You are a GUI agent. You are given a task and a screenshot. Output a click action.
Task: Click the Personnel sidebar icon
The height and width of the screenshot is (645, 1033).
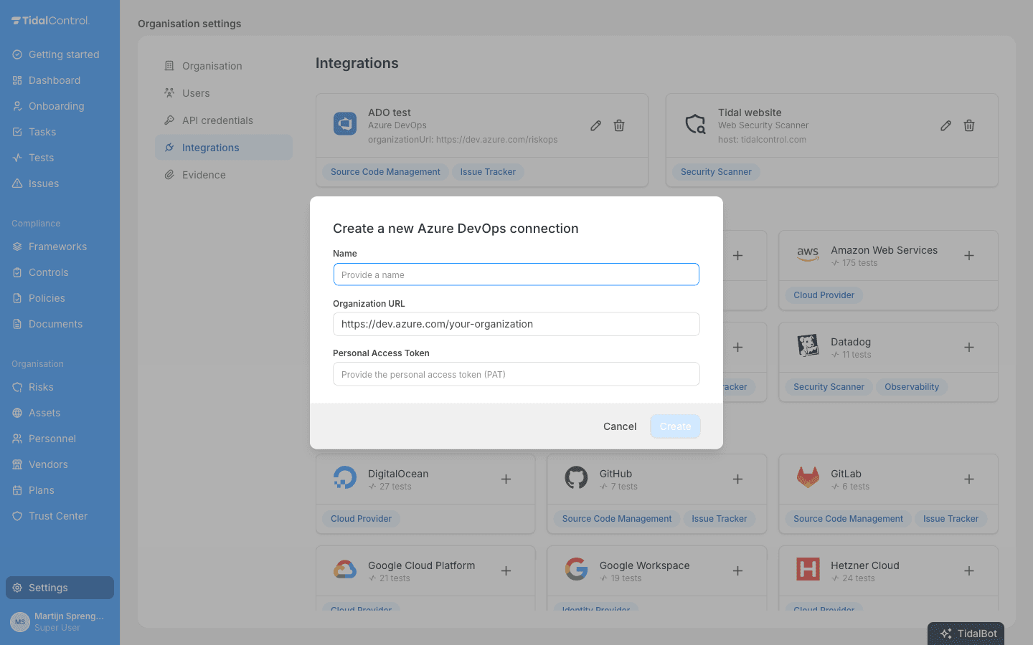17,439
